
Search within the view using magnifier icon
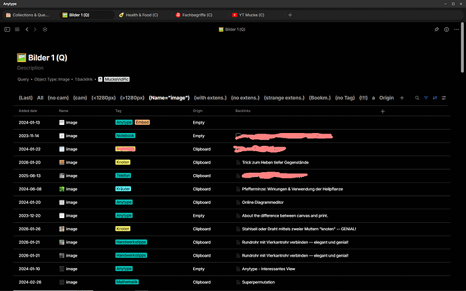[x=417, y=98]
